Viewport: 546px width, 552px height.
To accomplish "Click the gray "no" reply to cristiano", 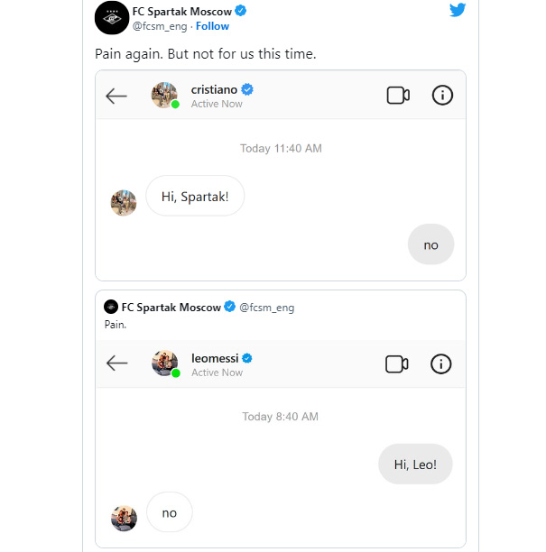I will [430, 244].
